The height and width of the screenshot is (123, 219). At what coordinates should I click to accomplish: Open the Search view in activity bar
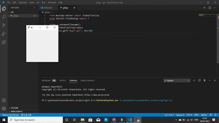point(4,17)
